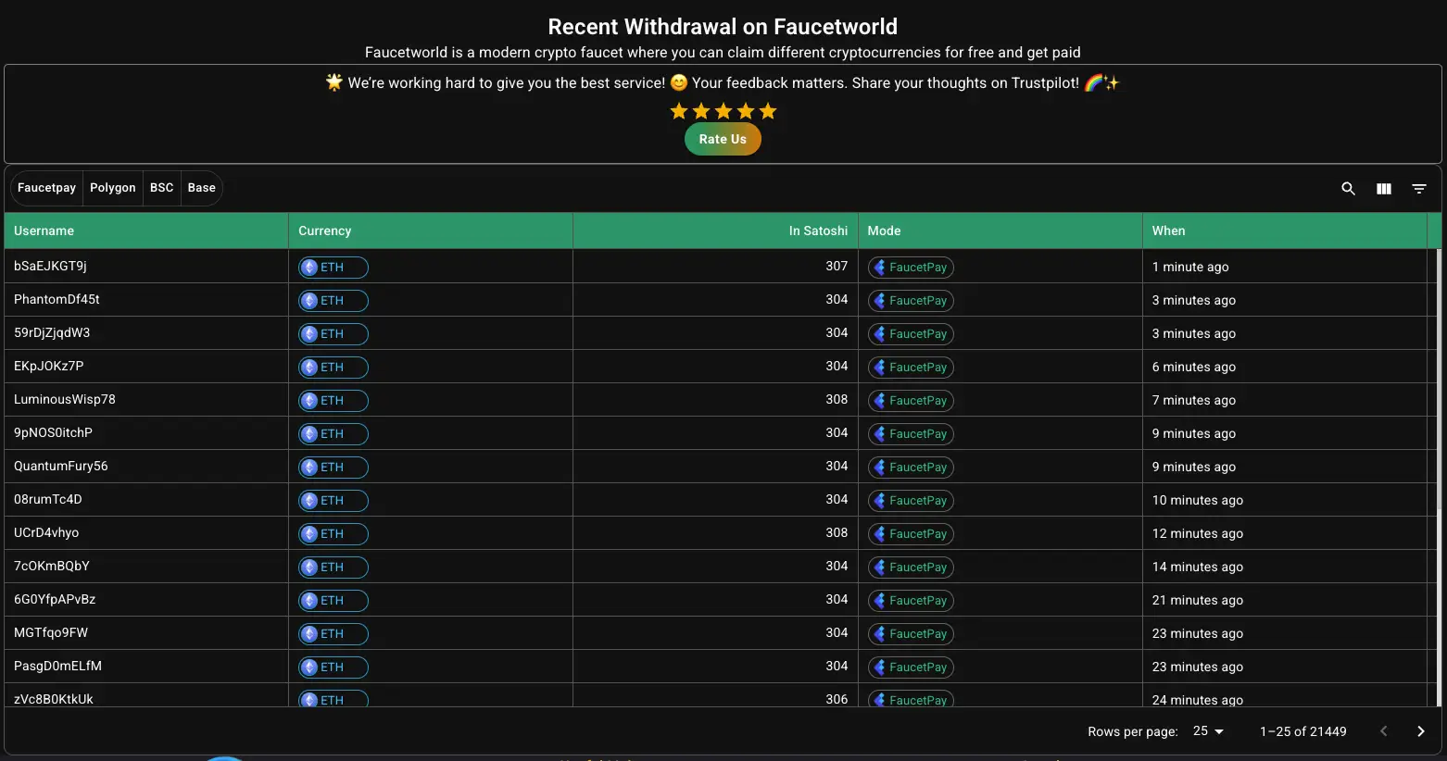Click ETH chip in 08rumTc4D row
Image resolution: width=1447 pixels, height=761 pixels.
pos(333,501)
